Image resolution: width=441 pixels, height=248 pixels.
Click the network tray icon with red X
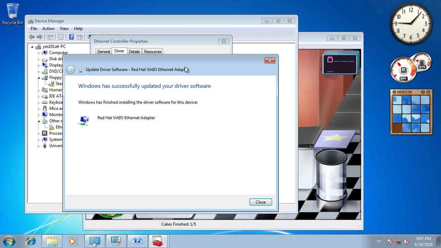click(398, 241)
